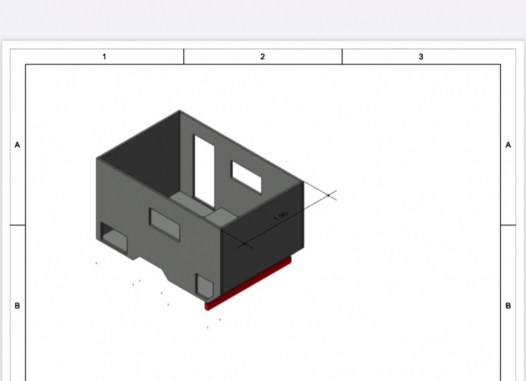
Task: Click column zone label 1 in top border
Action: pos(104,56)
